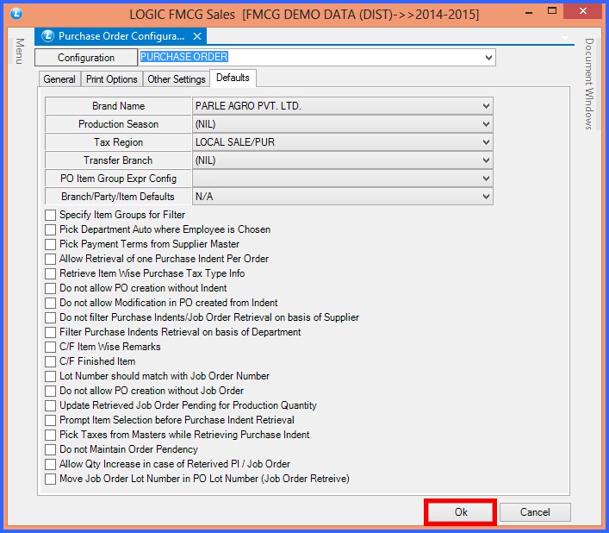Toggle Update Retrieved Job Order Pending for Production Quantity
The width and height of the screenshot is (609, 533).
click(x=50, y=405)
